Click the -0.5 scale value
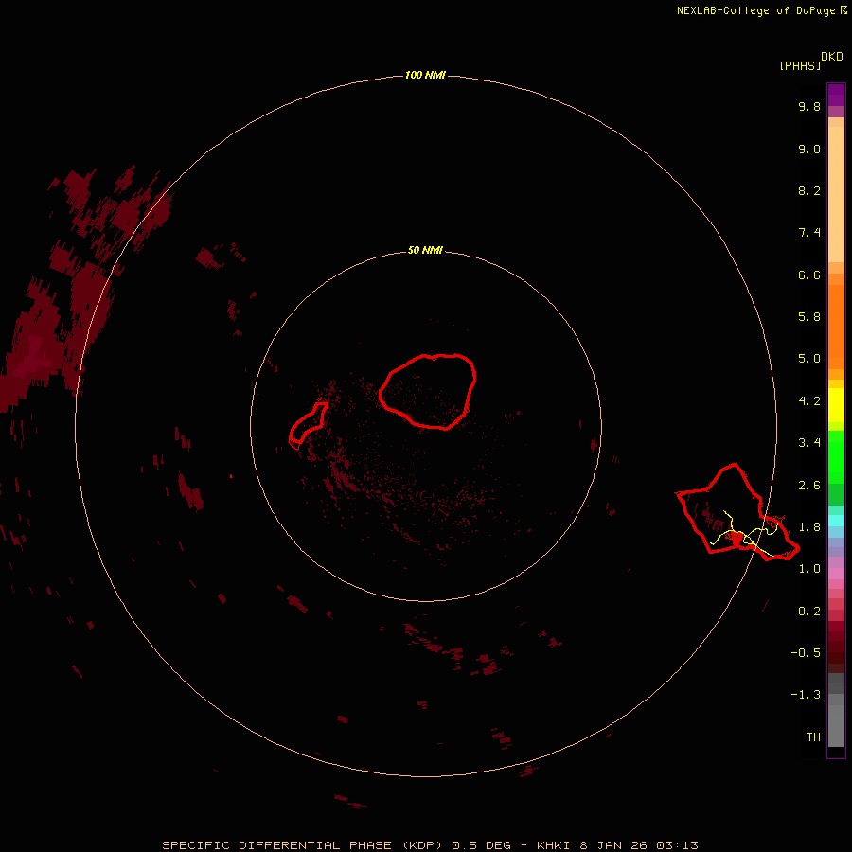 [x=806, y=653]
